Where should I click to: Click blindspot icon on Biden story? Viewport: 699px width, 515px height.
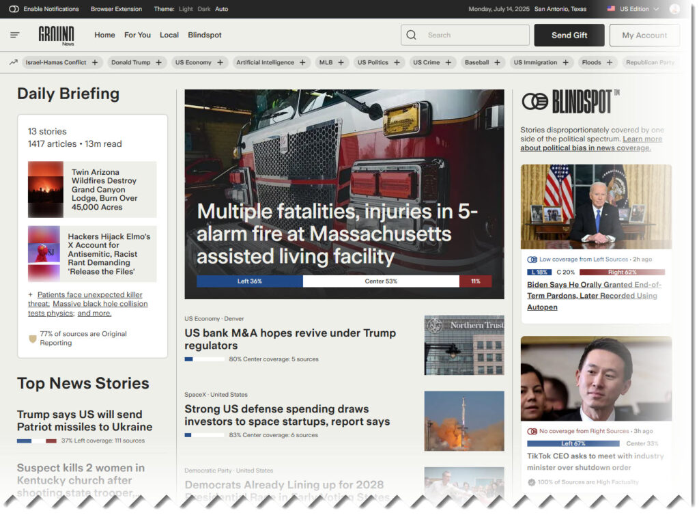[532, 260]
